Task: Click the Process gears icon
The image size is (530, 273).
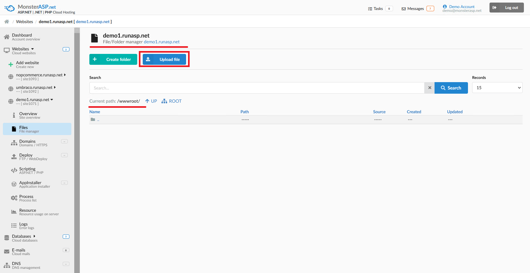Action: (x=14, y=198)
